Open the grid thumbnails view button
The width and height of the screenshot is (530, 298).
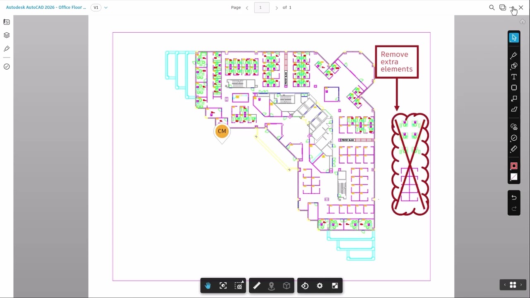[513, 285]
